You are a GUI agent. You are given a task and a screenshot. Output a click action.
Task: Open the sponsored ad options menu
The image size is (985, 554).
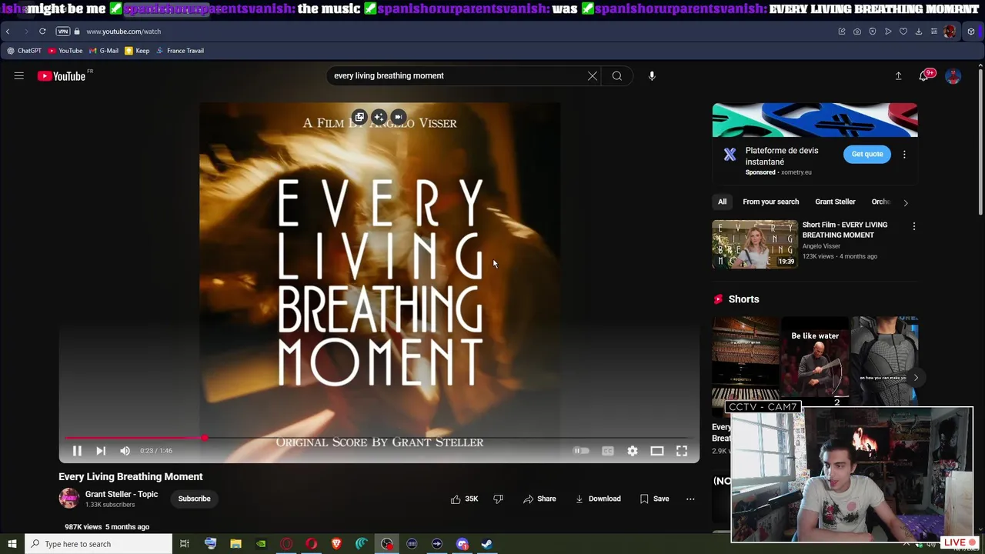(904, 154)
